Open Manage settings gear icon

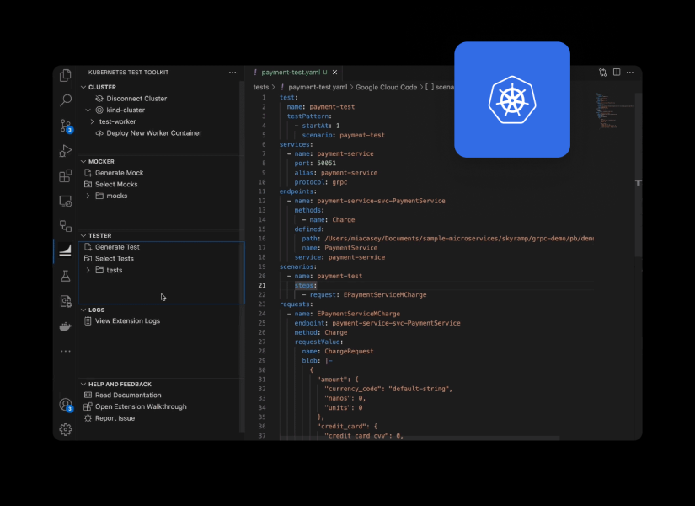(65, 429)
